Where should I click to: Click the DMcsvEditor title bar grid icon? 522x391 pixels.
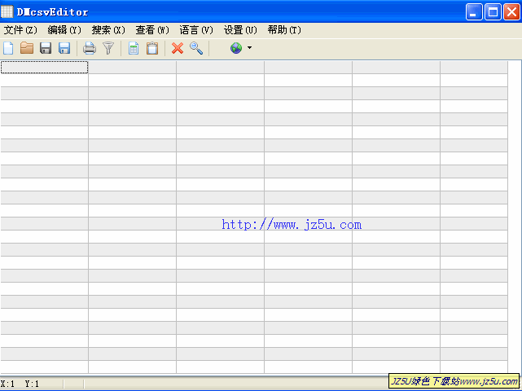point(7,12)
